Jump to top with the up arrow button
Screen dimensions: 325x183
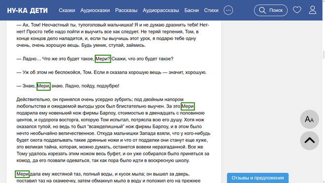tap(309, 141)
